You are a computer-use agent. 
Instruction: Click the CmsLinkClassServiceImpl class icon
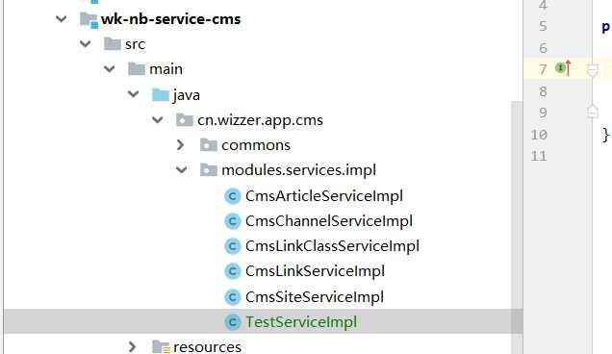(233, 246)
